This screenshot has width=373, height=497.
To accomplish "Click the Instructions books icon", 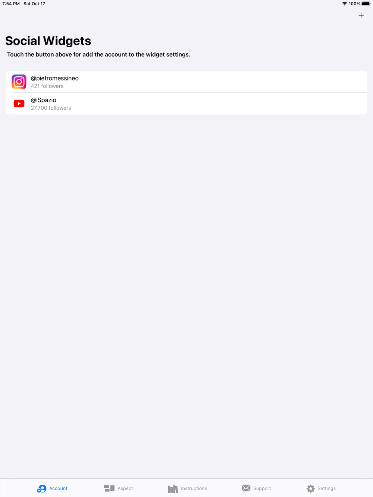I will coord(173,489).
